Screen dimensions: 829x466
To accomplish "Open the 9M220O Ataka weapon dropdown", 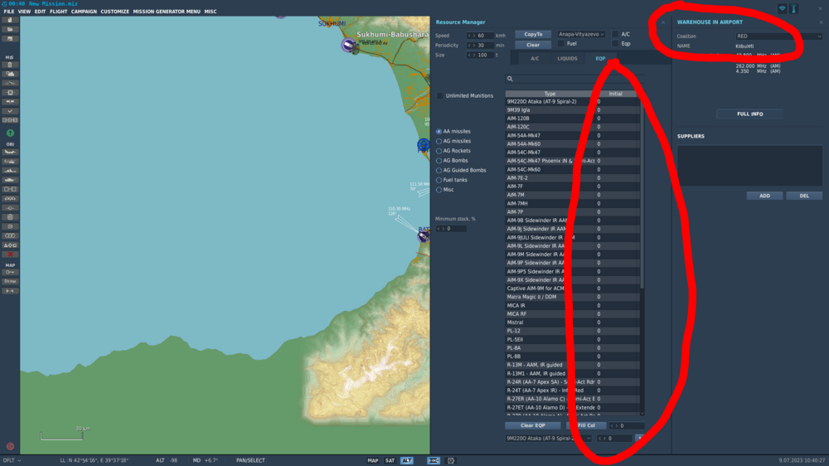I will click(548, 439).
